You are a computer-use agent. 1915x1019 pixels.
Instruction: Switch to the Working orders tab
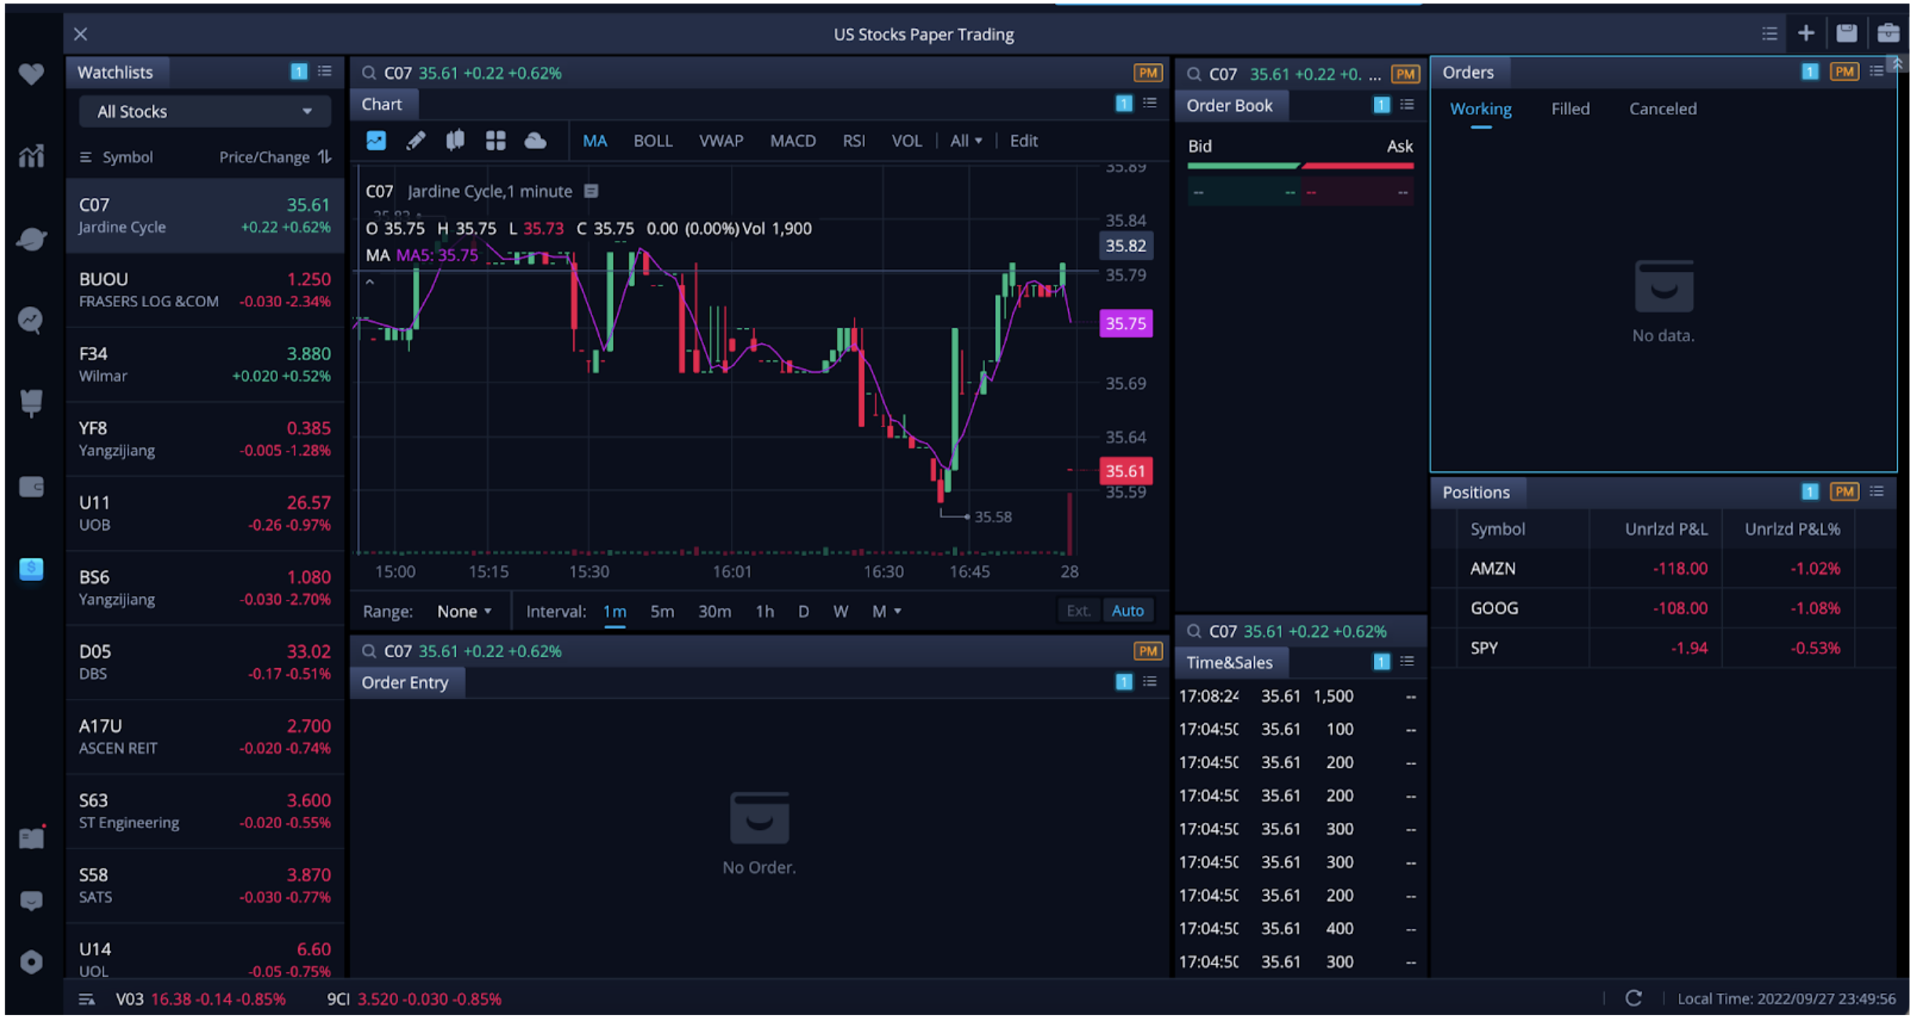(1480, 109)
